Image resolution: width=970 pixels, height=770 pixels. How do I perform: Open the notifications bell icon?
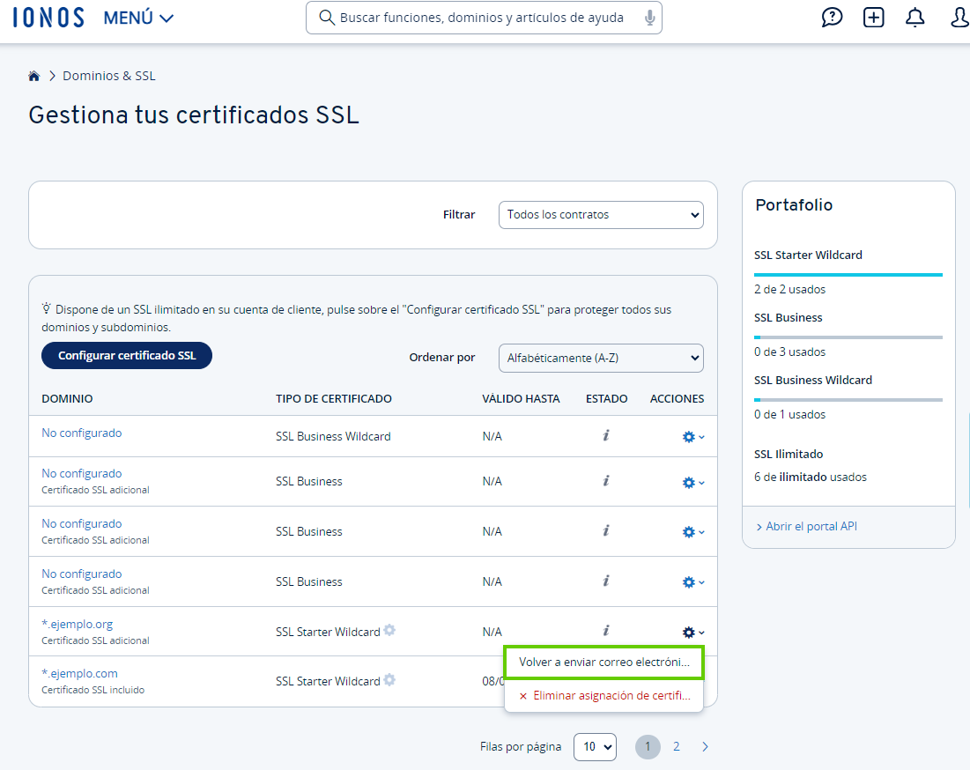pyautogui.click(x=915, y=18)
